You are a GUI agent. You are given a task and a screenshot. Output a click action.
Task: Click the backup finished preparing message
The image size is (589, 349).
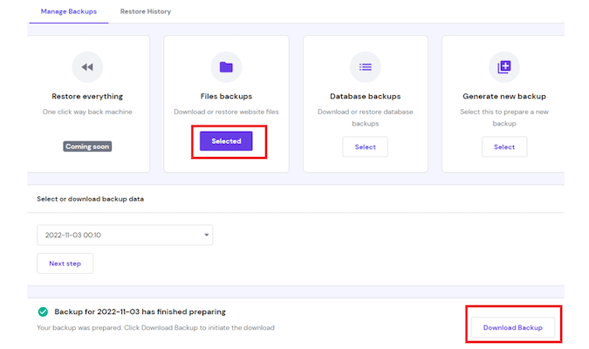coord(140,311)
